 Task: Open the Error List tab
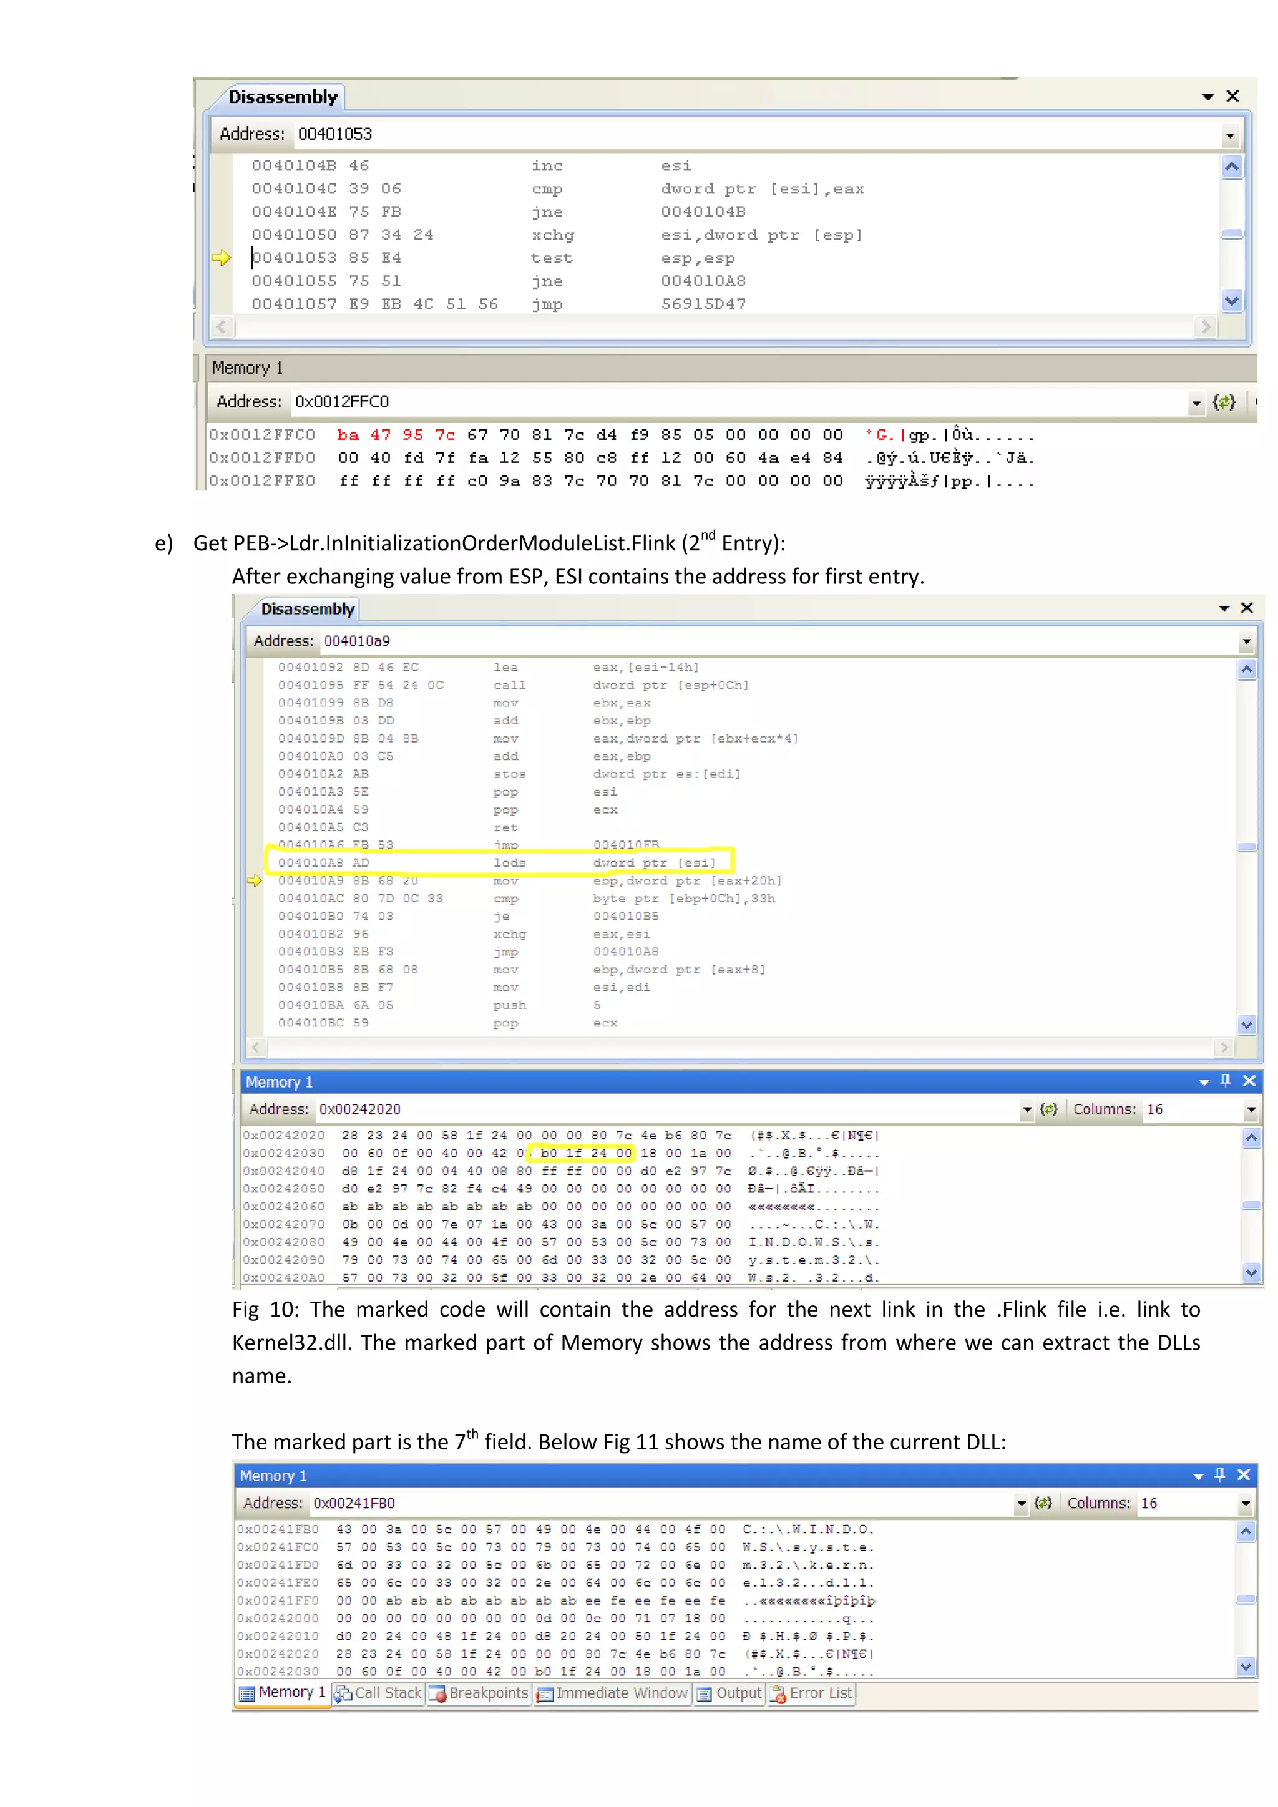point(811,1693)
